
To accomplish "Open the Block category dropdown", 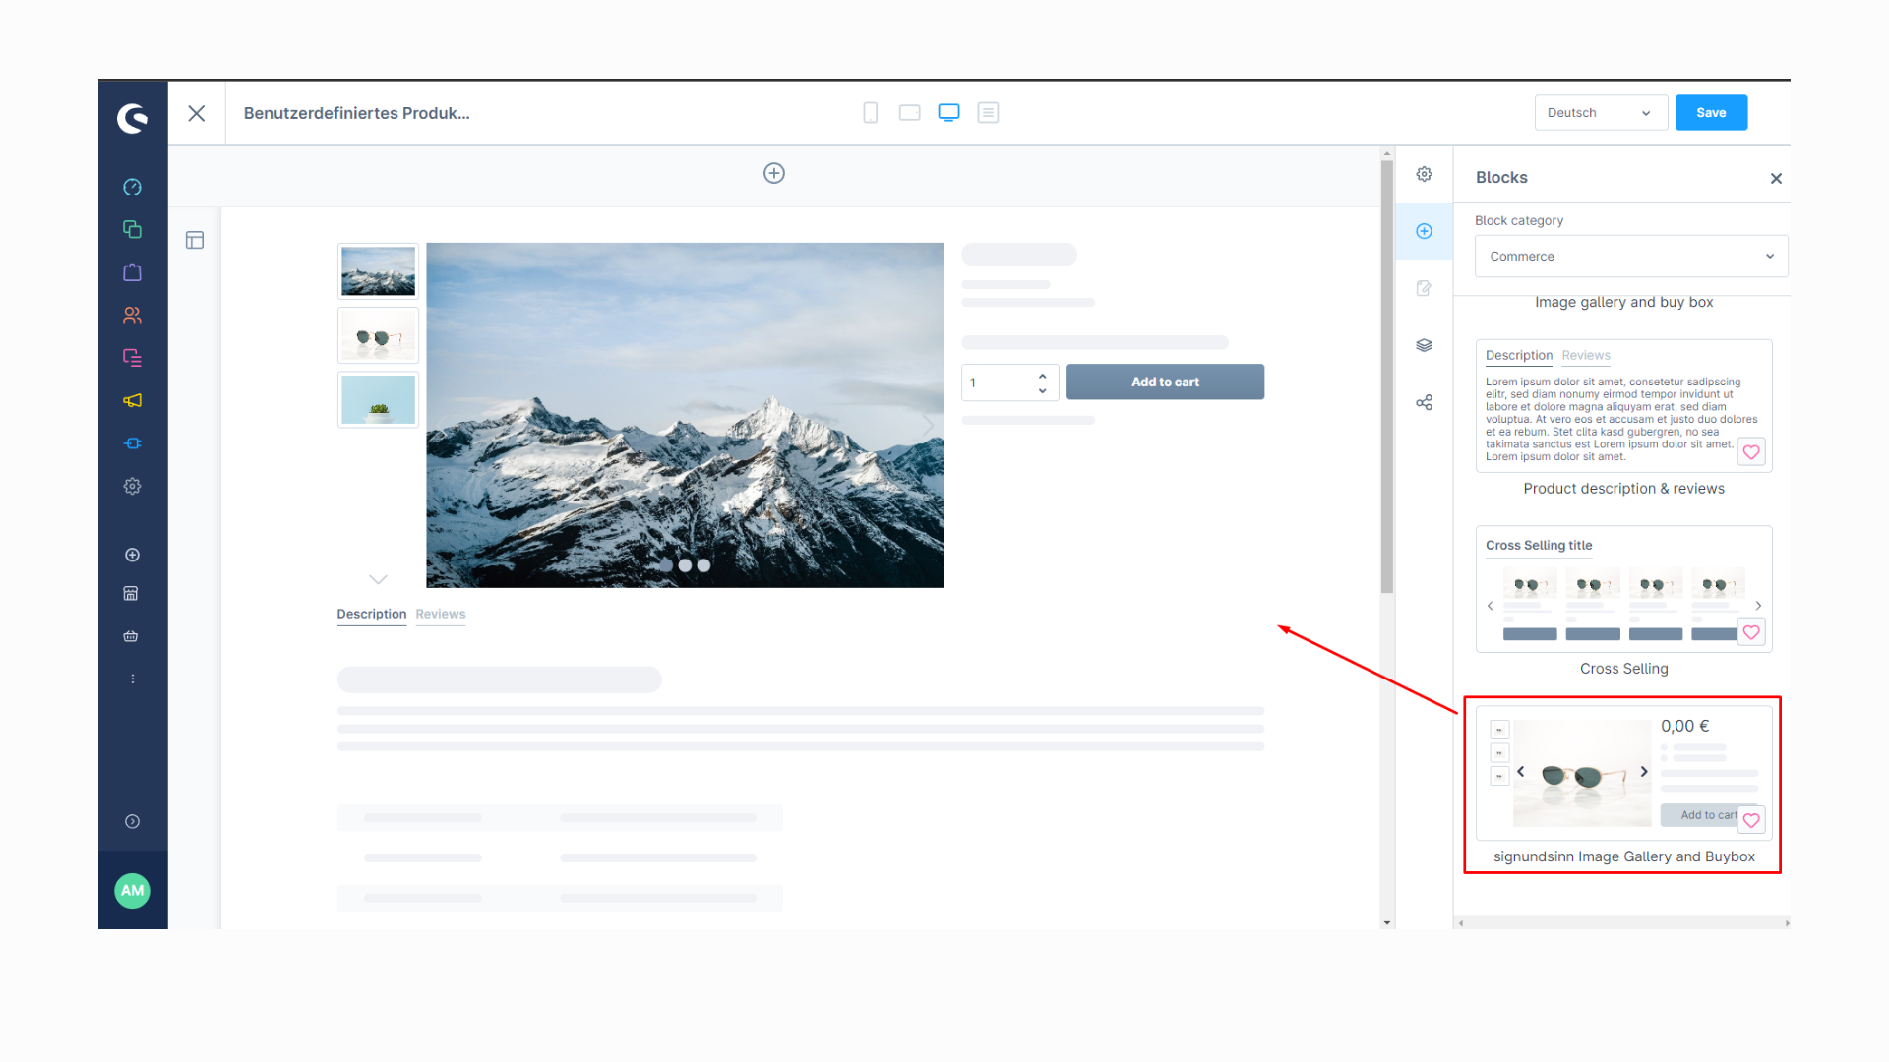I will point(1625,256).
